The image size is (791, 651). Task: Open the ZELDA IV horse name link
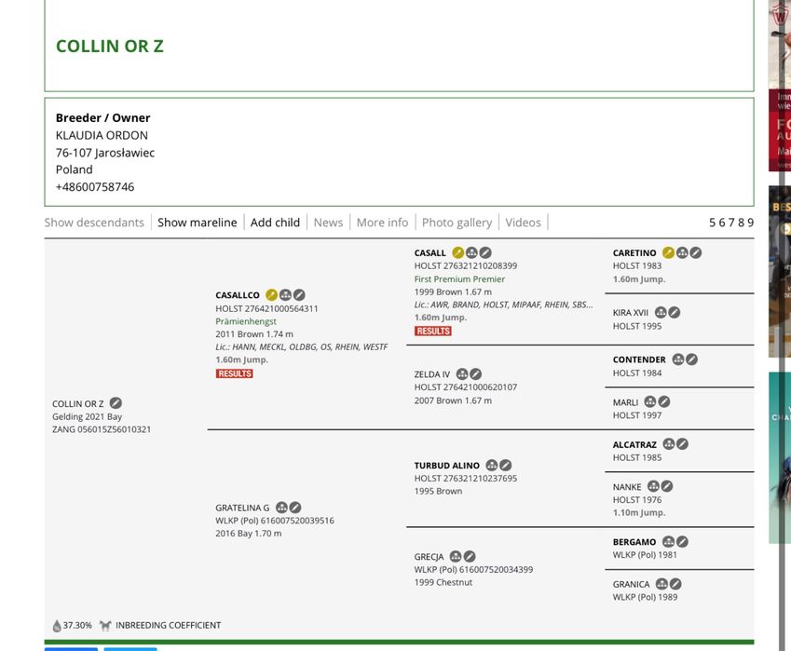[x=431, y=374]
